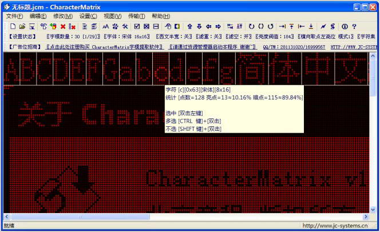Click the checkmark box select-all icon
The width and height of the screenshot is (380, 232).
pos(137,26)
